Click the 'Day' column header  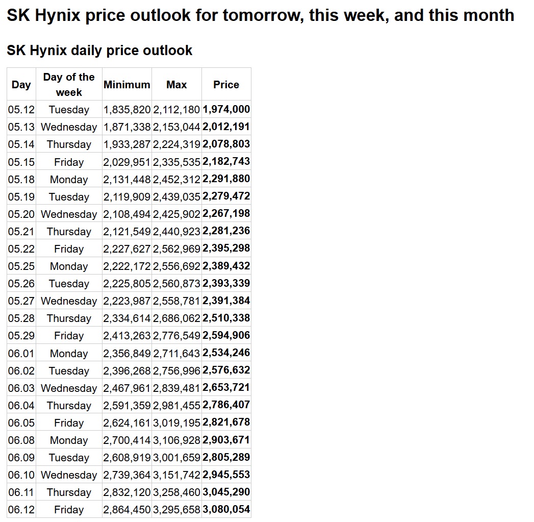21,85
